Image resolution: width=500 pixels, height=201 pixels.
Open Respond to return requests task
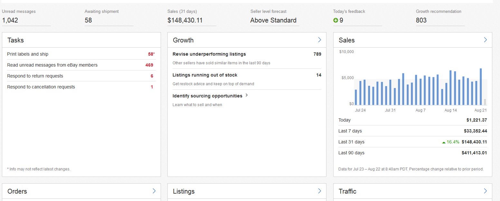(x=35, y=76)
